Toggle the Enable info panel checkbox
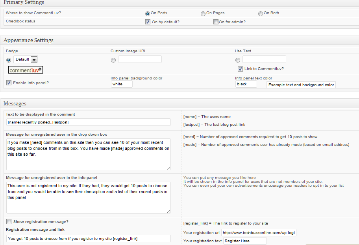The height and width of the screenshot is (245, 359). (9, 83)
